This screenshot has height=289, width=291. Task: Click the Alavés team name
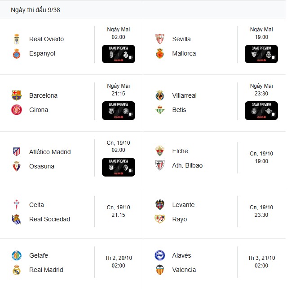pos(181,255)
